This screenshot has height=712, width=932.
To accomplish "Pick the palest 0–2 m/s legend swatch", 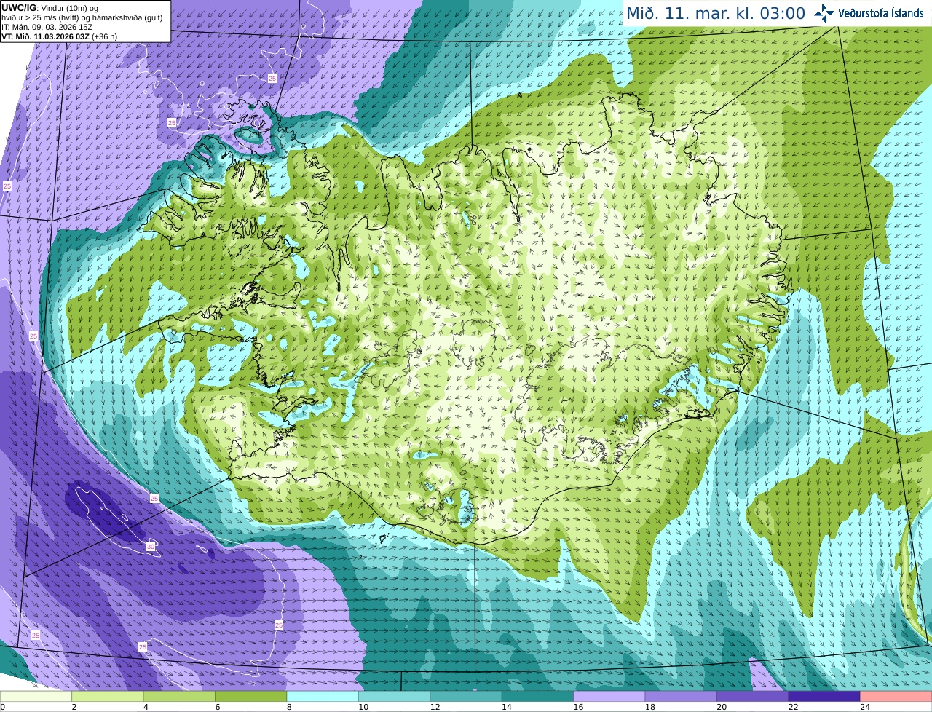I will (36, 696).
